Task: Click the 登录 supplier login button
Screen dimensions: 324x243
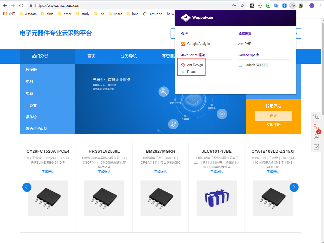Action: coord(274,116)
